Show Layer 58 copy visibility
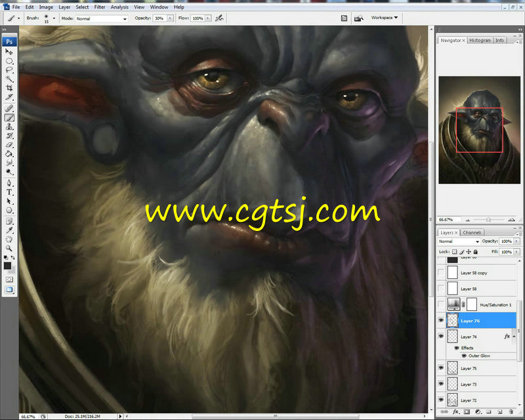Screen dimensions: 525x420 (x=441, y=272)
